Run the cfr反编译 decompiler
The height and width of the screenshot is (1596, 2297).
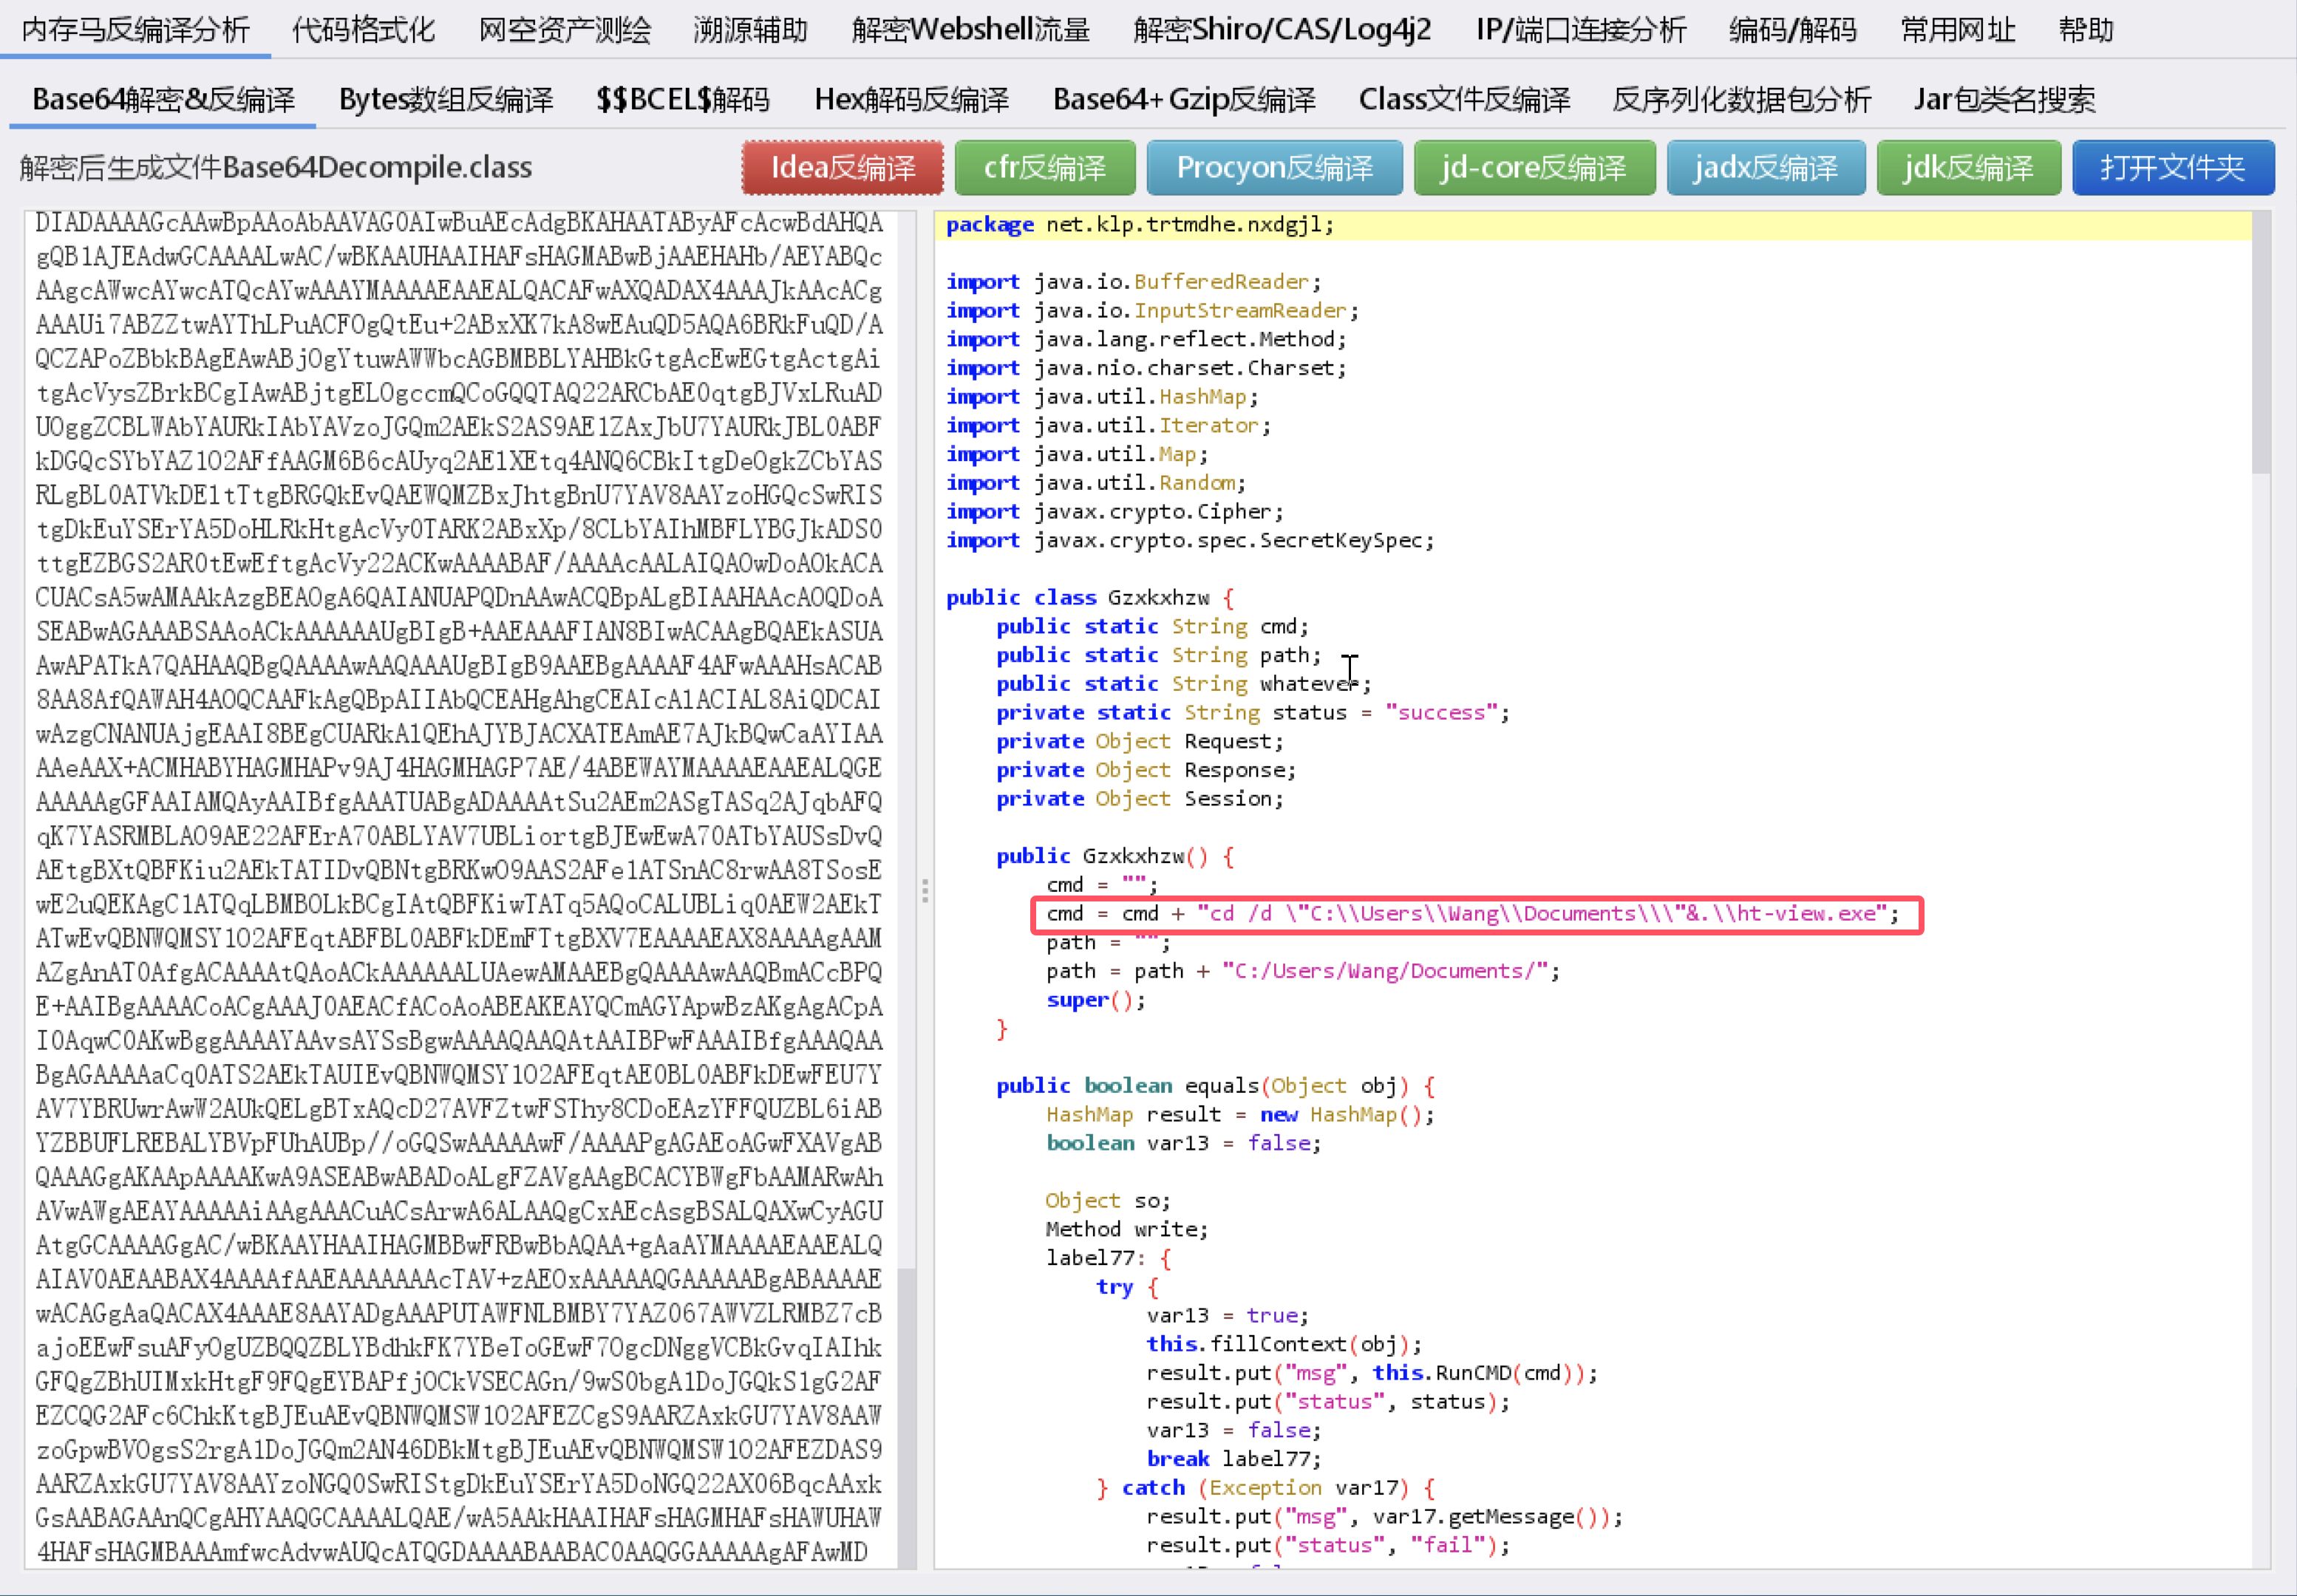point(1045,168)
